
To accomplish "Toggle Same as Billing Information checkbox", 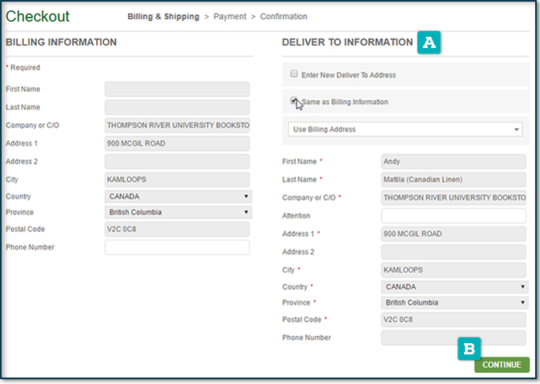I will 294,102.
